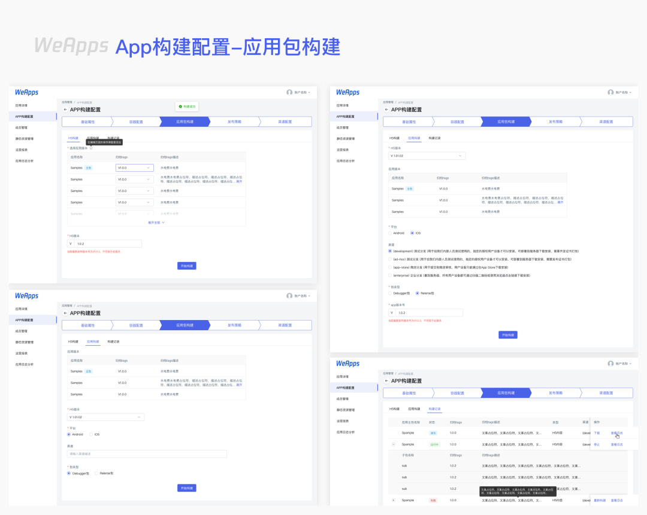Click user avatar in the Android-selected mockup
The height and width of the screenshot is (515, 647).
[289, 296]
